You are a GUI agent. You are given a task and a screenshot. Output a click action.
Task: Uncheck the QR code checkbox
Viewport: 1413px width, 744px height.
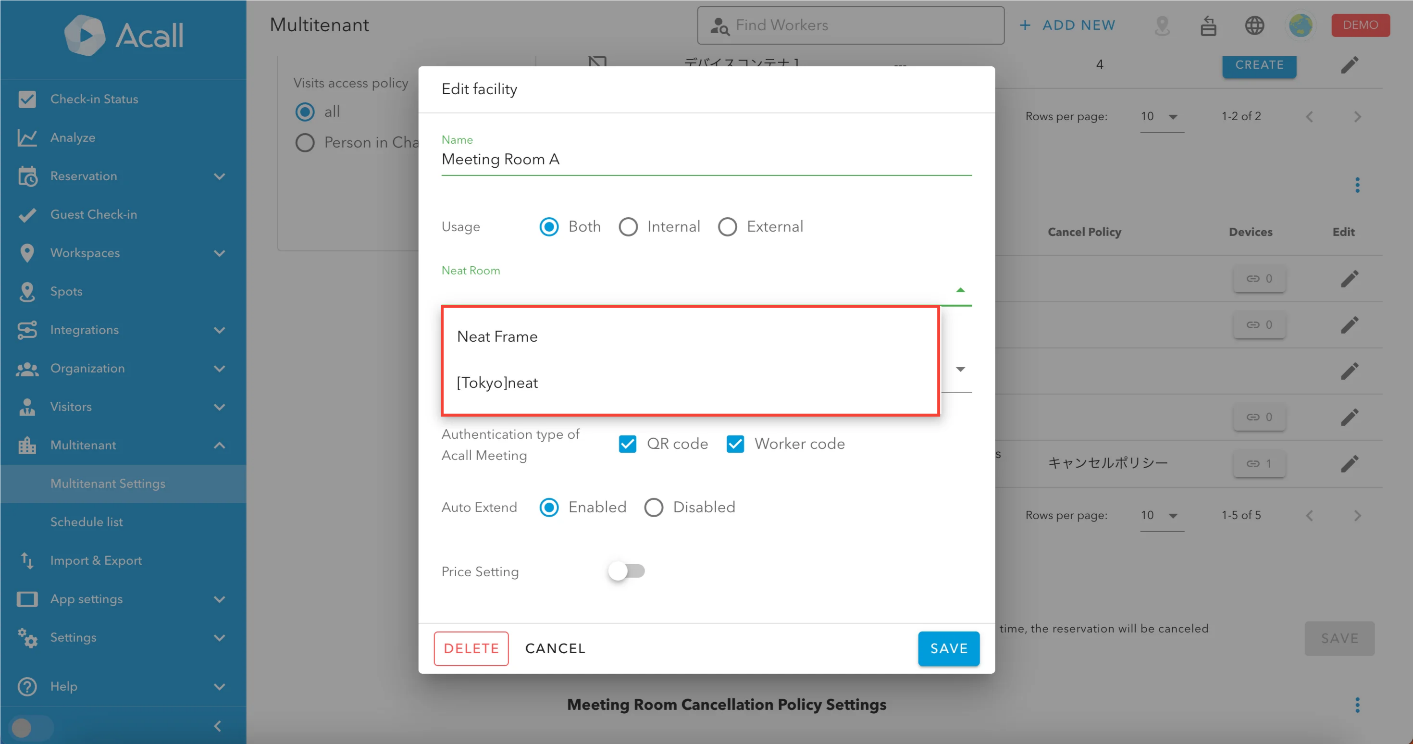click(x=628, y=444)
